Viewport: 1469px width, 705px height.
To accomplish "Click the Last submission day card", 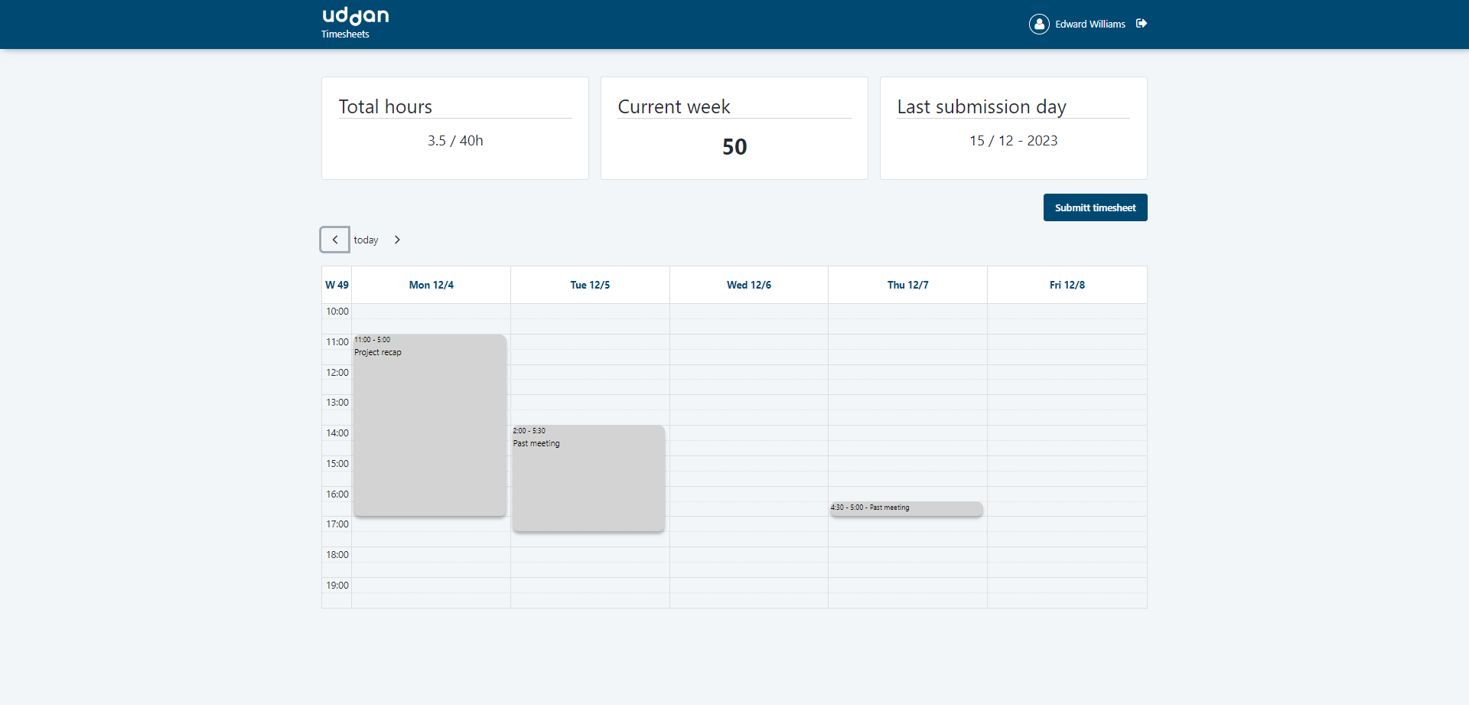I will pyautogui.click(x=1013, y=128).
